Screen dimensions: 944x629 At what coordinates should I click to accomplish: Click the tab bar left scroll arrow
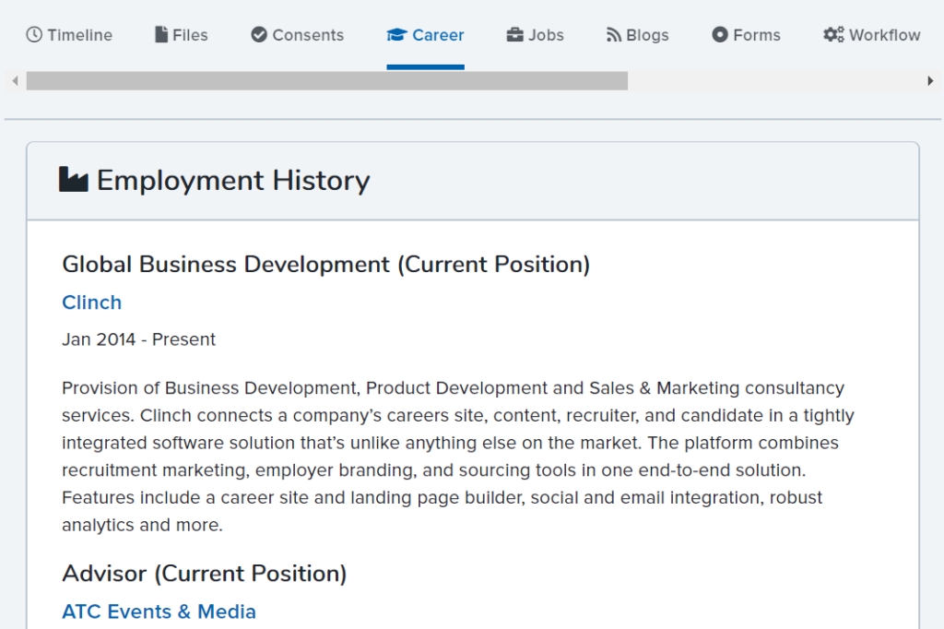16,81
